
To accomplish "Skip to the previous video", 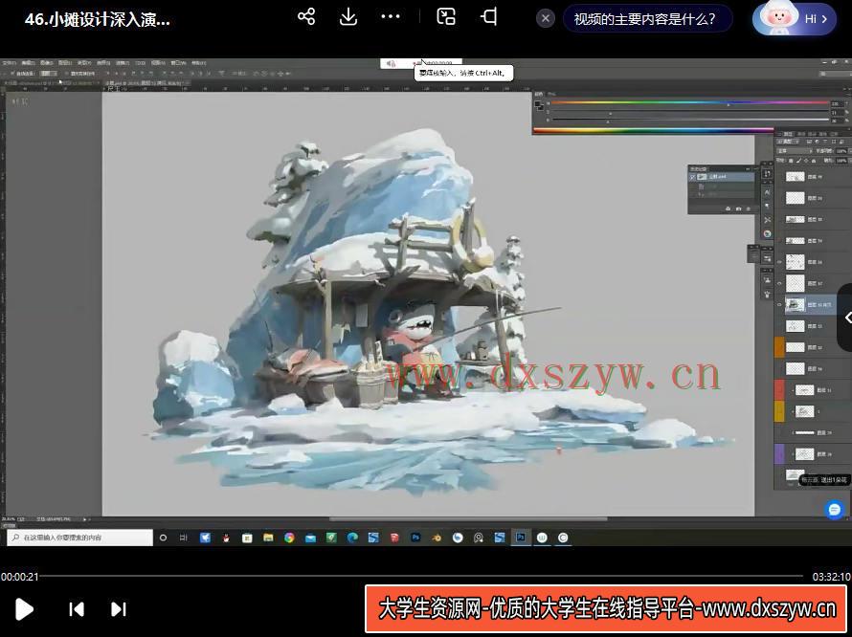I will coord(77,609).
